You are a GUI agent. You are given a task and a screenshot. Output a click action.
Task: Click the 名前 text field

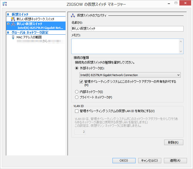click(127, 29)
